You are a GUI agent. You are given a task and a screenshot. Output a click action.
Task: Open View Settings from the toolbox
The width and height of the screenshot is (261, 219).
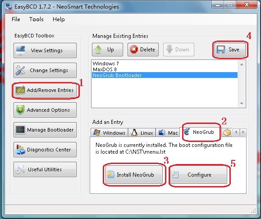pyautogui.click(x=45, y=50)
